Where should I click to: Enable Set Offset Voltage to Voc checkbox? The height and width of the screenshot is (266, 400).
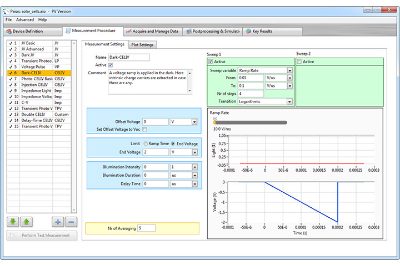[x=144, y=129]
